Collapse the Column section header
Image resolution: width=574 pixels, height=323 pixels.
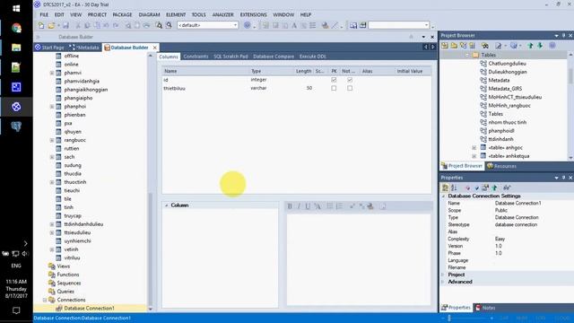(166, 205)
